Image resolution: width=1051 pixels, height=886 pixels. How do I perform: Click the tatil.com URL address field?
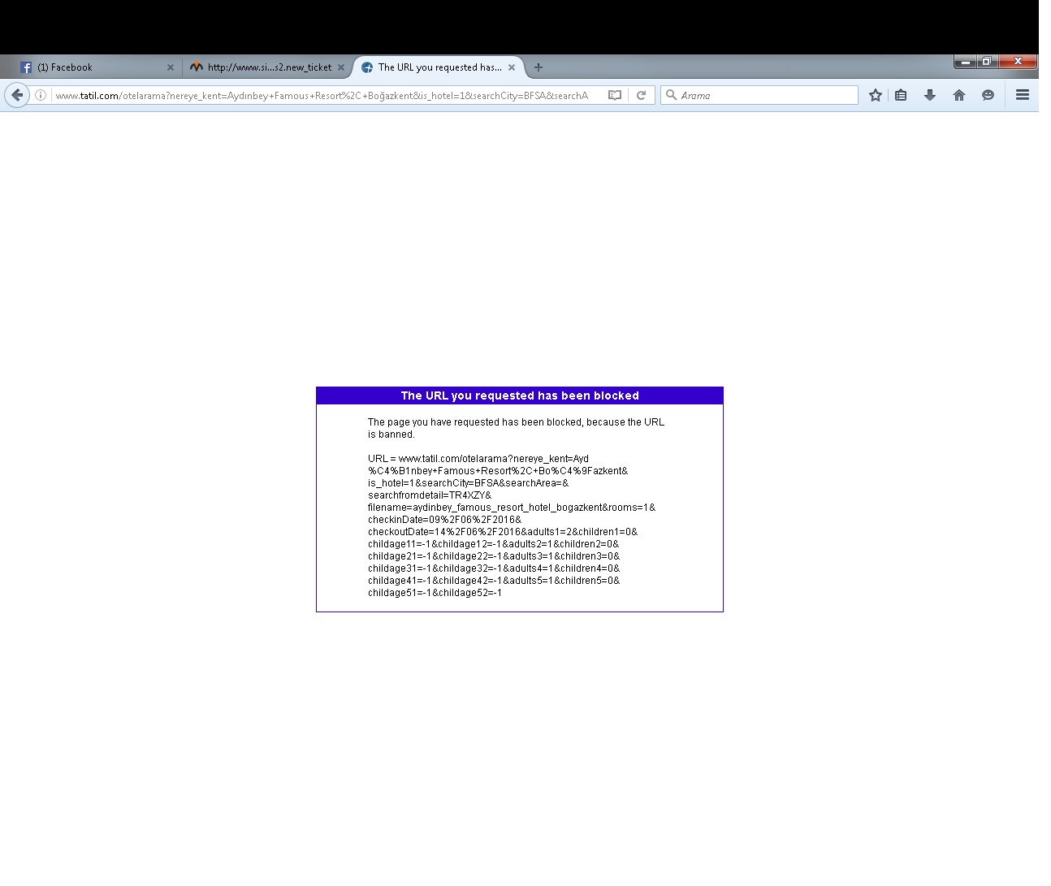click(325, 95)
